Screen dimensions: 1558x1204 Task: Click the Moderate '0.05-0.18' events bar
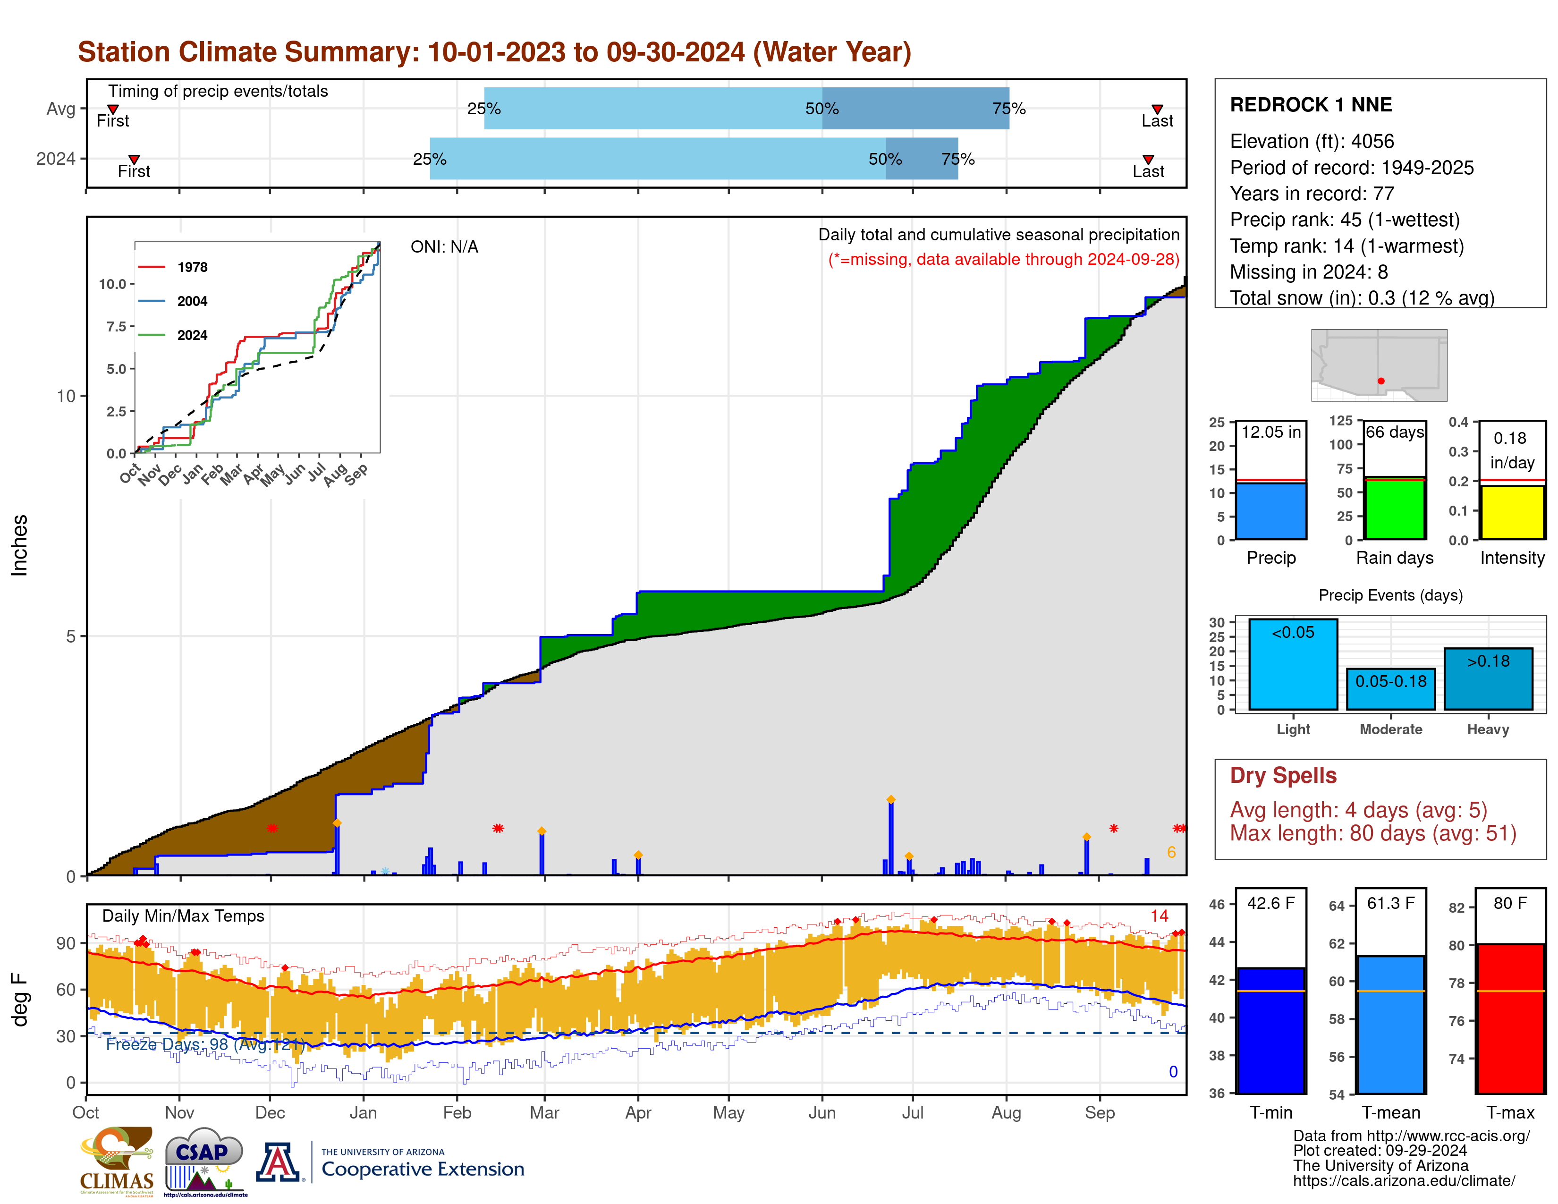pyautogui.click(x=1390, y=689)
